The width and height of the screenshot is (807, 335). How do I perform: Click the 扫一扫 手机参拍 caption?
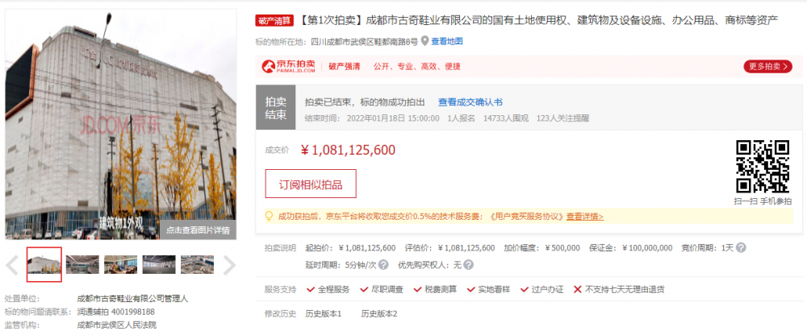(x=763, y=201)
